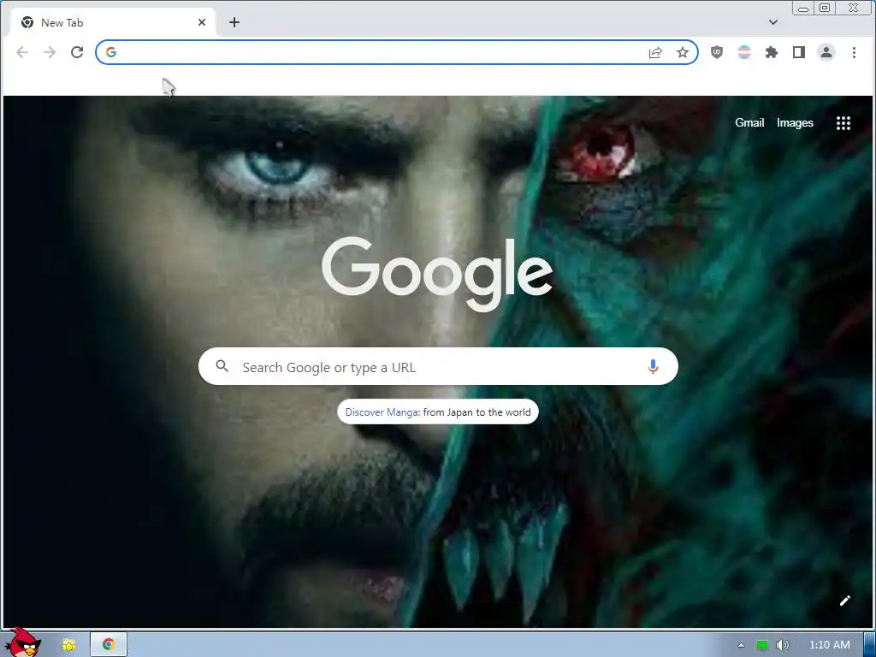Open the striped circle extension icon

click(744, 52)
